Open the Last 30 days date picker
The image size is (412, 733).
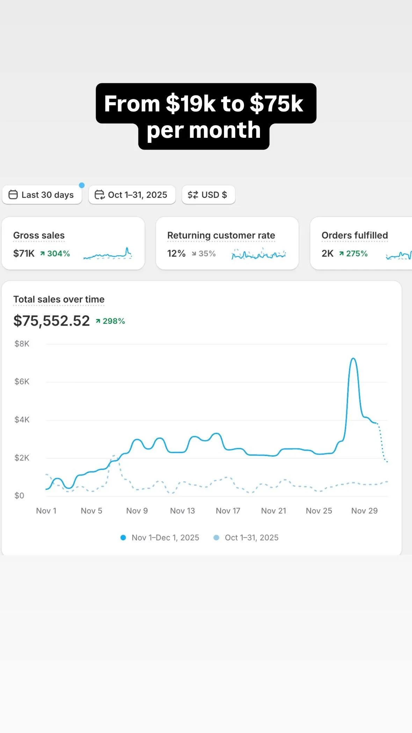click(42, 195)
